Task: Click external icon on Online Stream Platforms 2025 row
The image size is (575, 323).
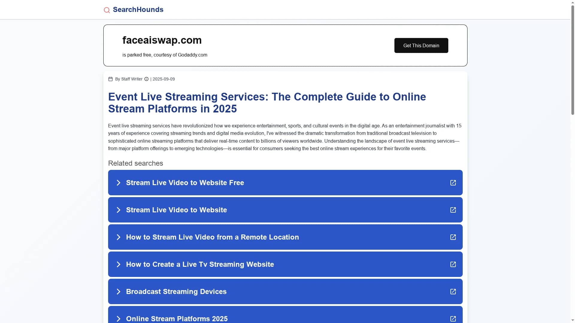Action: pos(453,319)
